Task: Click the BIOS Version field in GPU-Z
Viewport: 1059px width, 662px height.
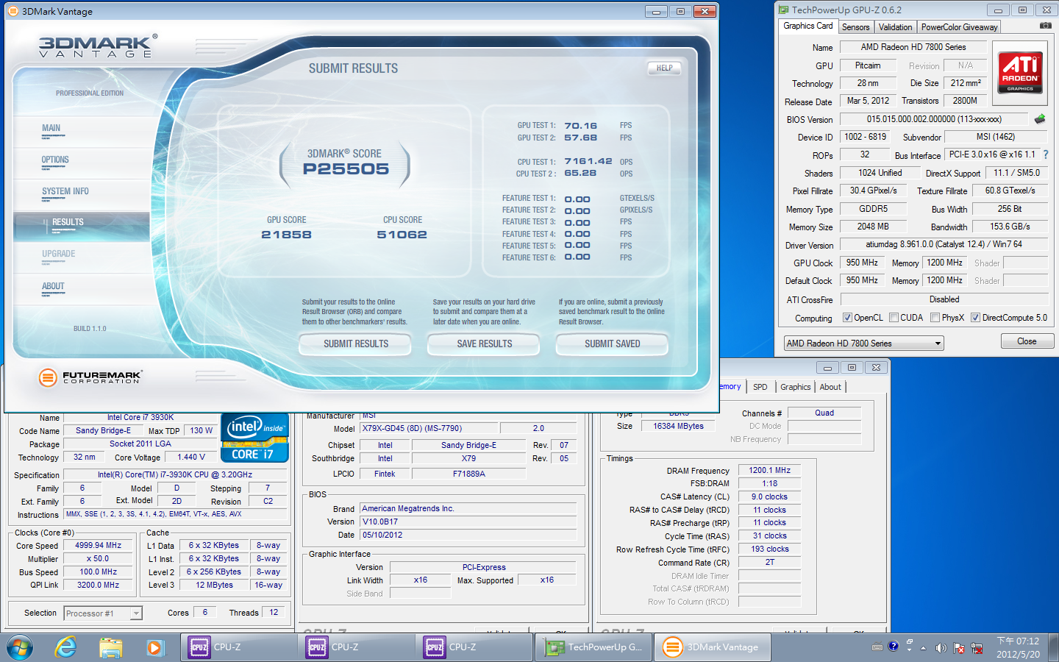Action: 934,119
